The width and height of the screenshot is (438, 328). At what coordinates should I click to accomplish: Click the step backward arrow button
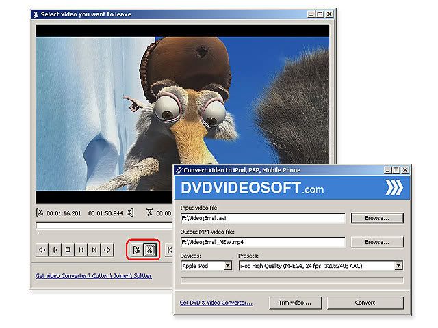pos(42,250)
